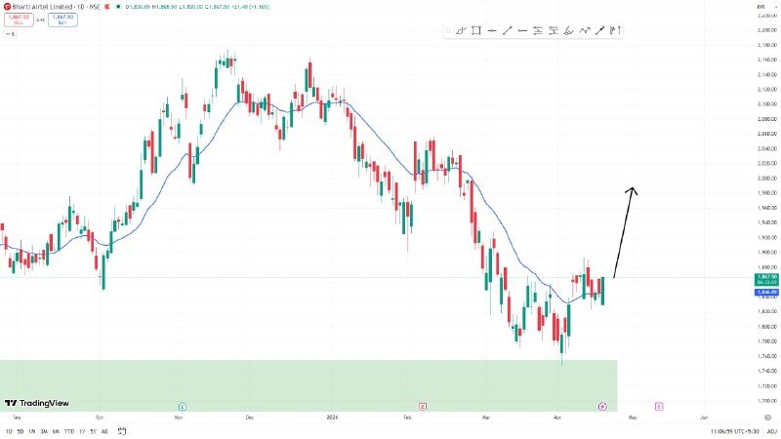Click the green market status dot
The image size is (781, 439).
pos(118,7)
